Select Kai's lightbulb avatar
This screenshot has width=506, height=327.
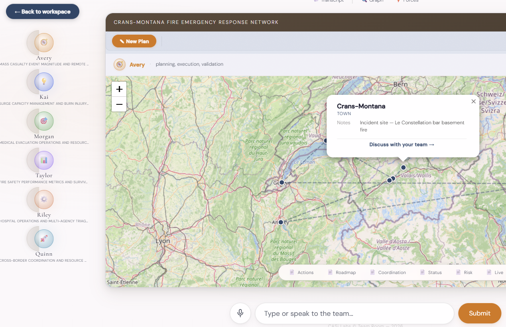(44, 82)
